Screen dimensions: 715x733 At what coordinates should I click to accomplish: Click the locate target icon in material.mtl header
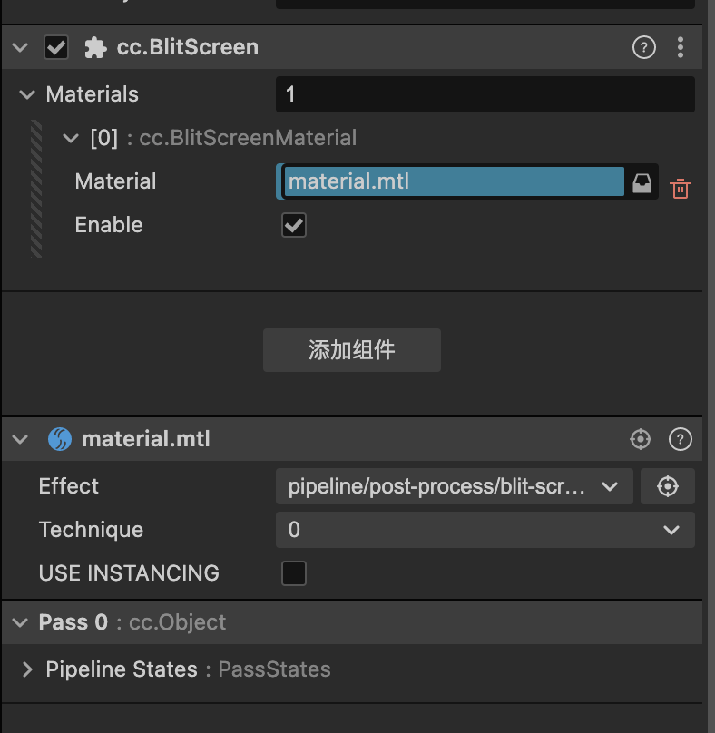coord(641,440)
